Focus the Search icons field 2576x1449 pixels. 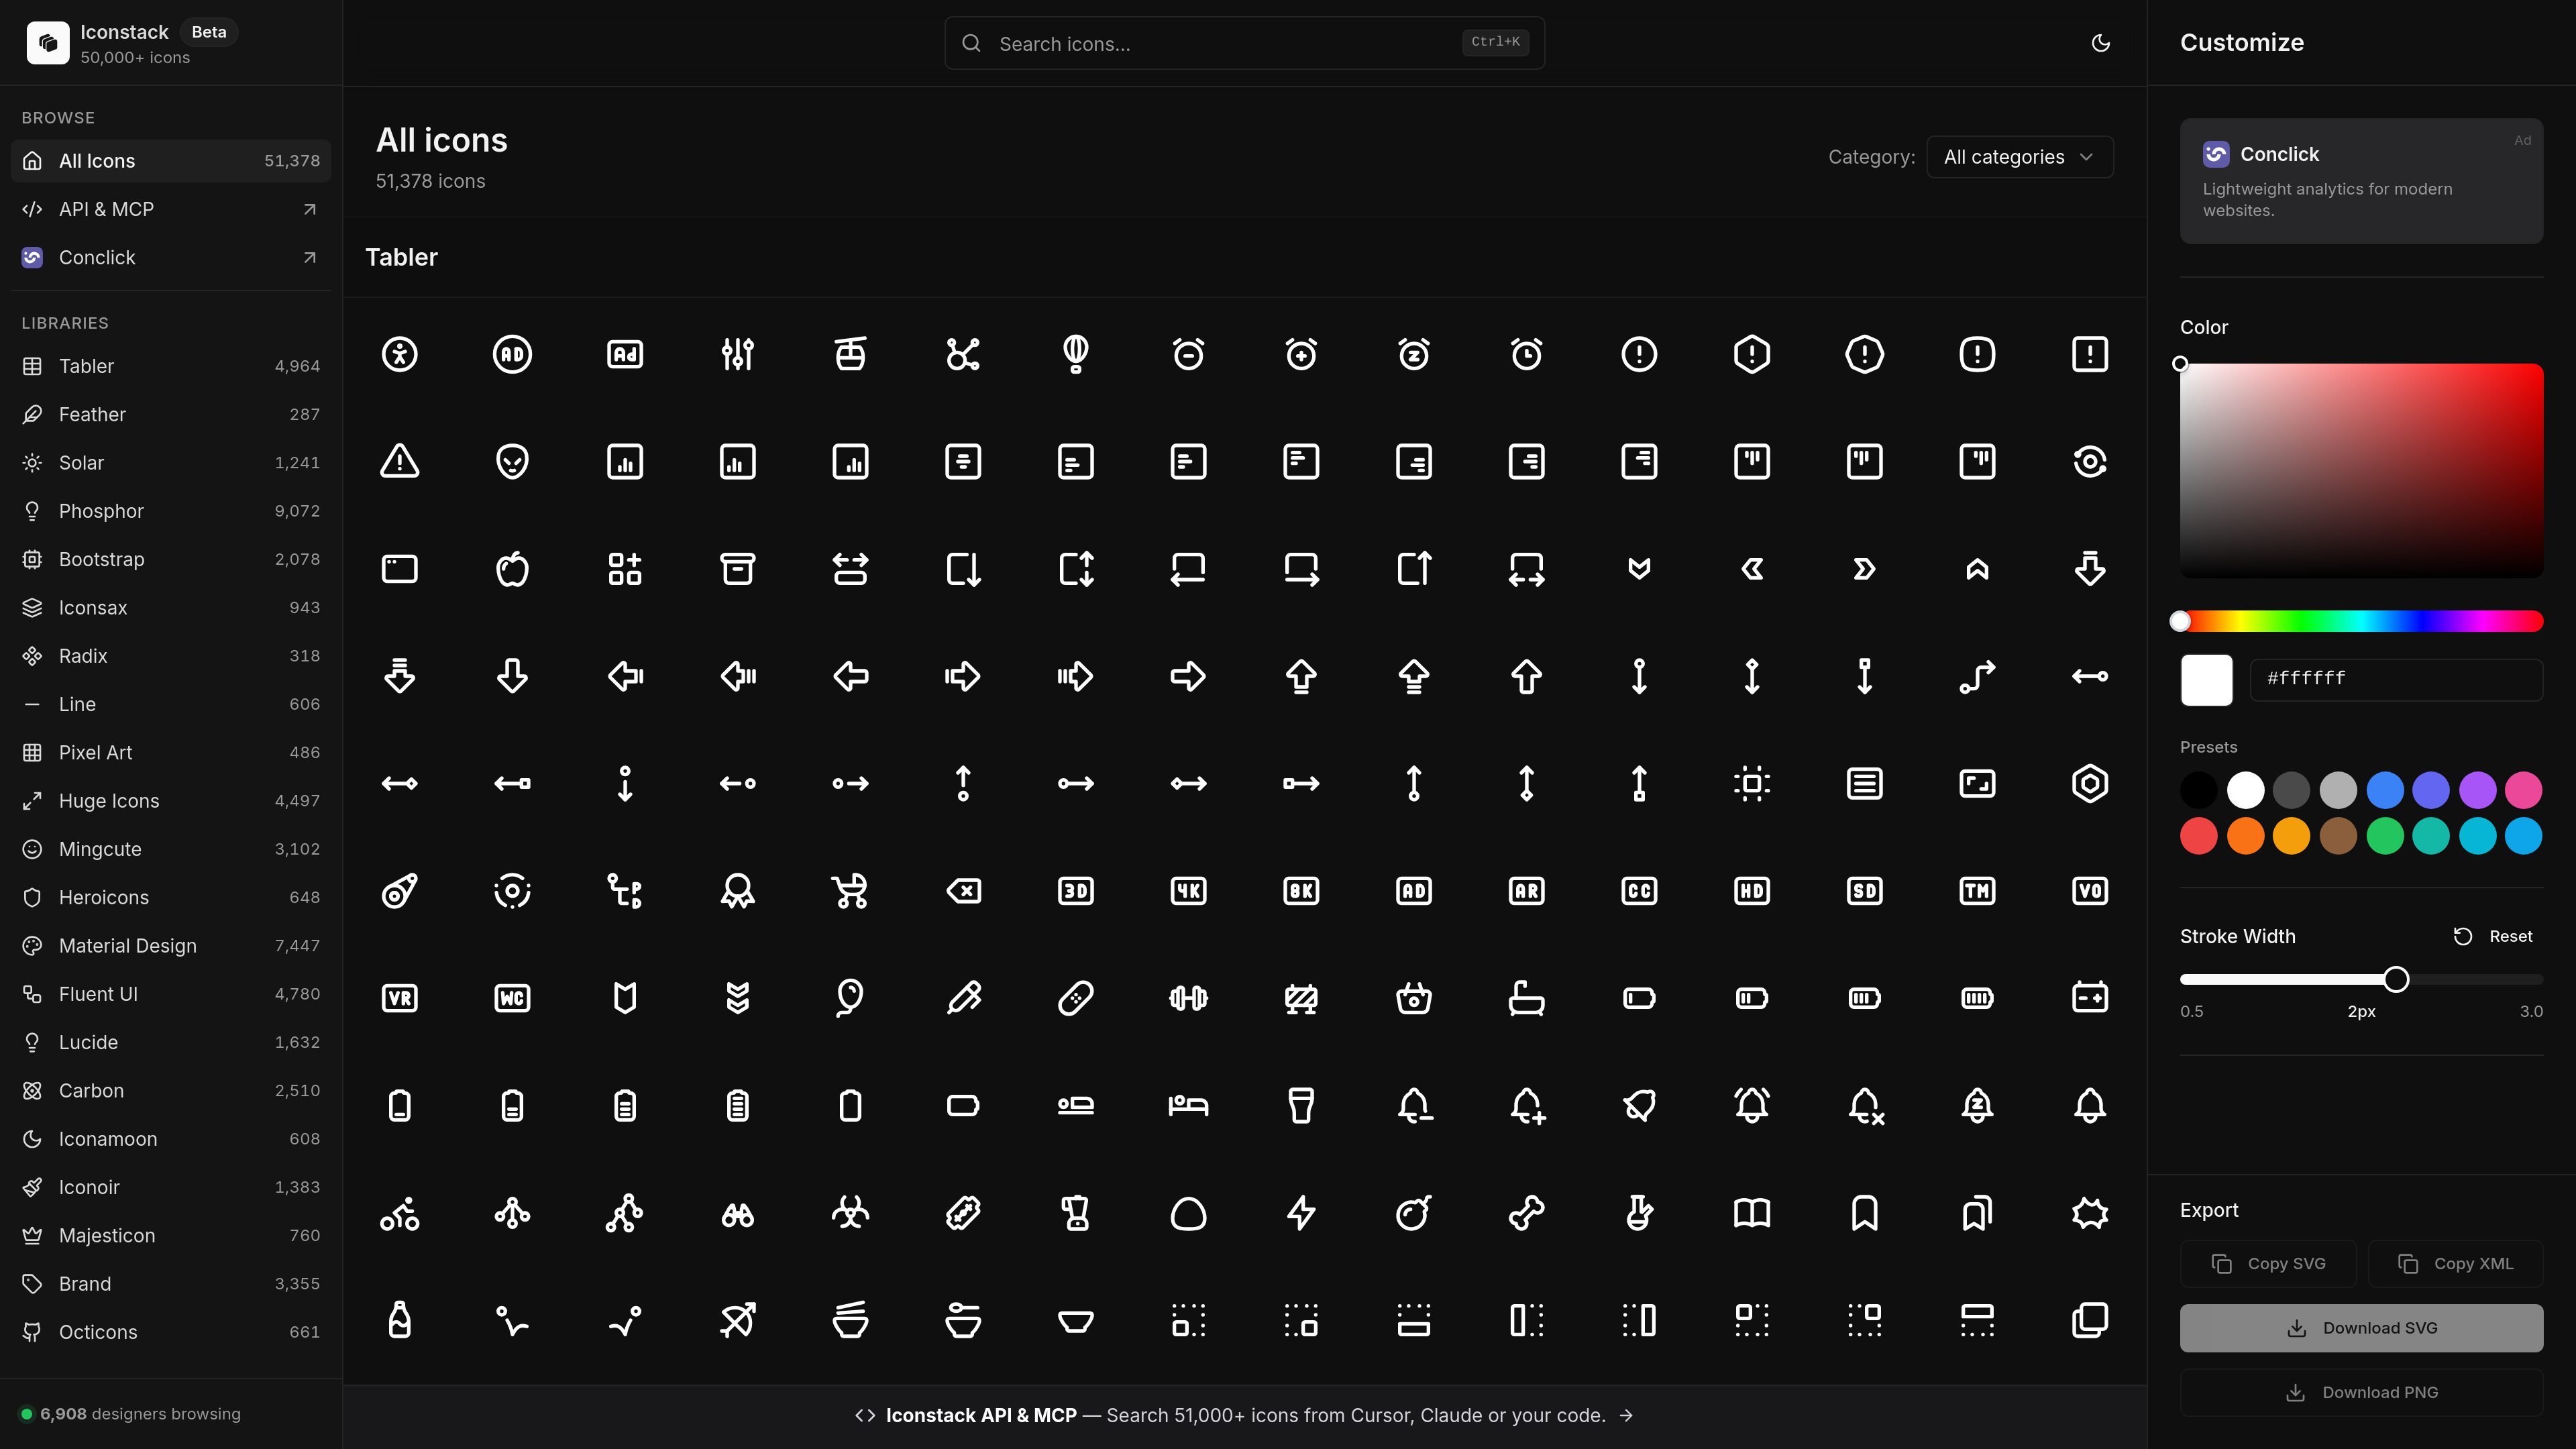coord(1244,43)
